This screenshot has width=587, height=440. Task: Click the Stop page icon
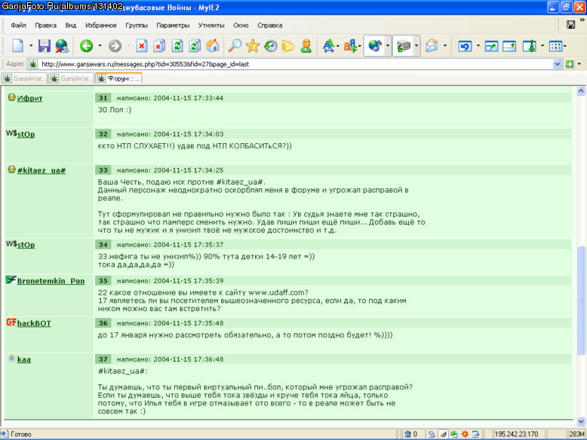[x=142, y=46]
